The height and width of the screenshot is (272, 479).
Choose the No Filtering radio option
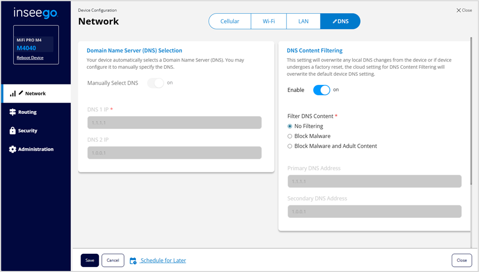coord(290,126)
